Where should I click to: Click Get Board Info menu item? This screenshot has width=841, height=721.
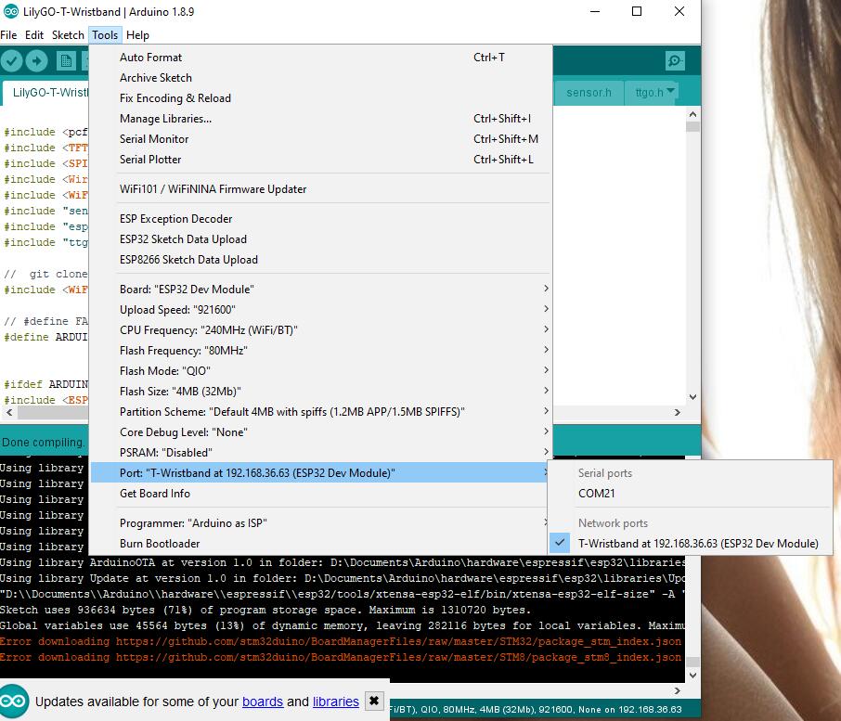click(x=321, y=493)
